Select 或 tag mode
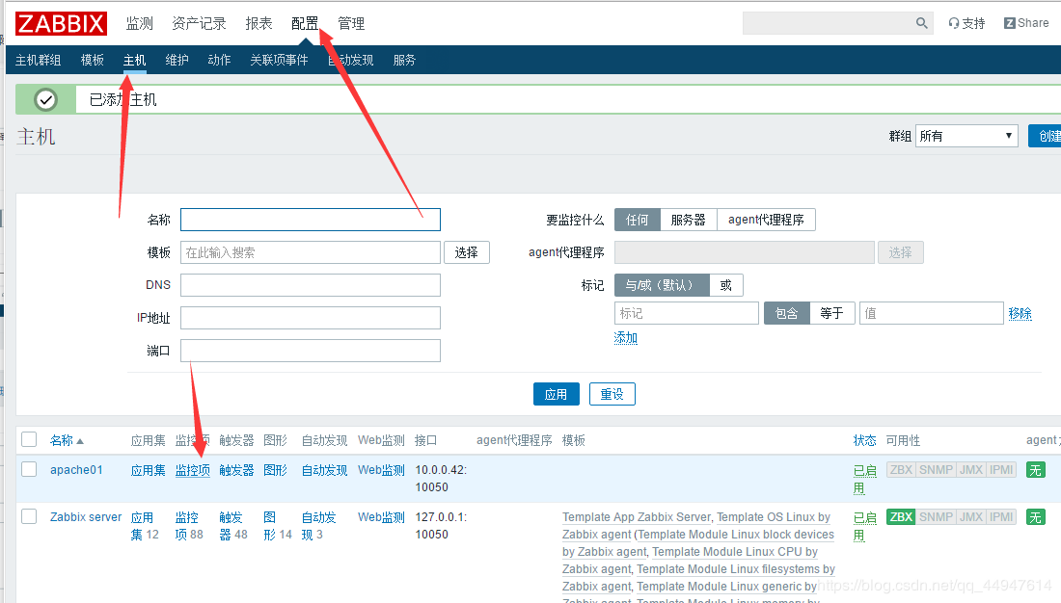The height and width of the screenshot is (603, 1061). click(726, 285)
